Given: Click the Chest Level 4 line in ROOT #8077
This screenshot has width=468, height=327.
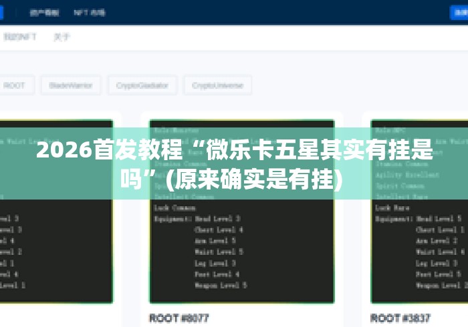Looking at the screenshot, I should (x=219, y=230).
